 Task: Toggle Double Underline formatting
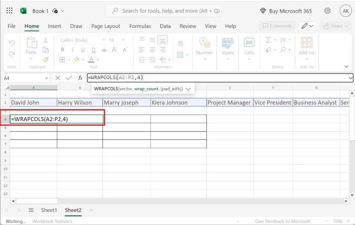pyautogui.click(x=93, y=50)
